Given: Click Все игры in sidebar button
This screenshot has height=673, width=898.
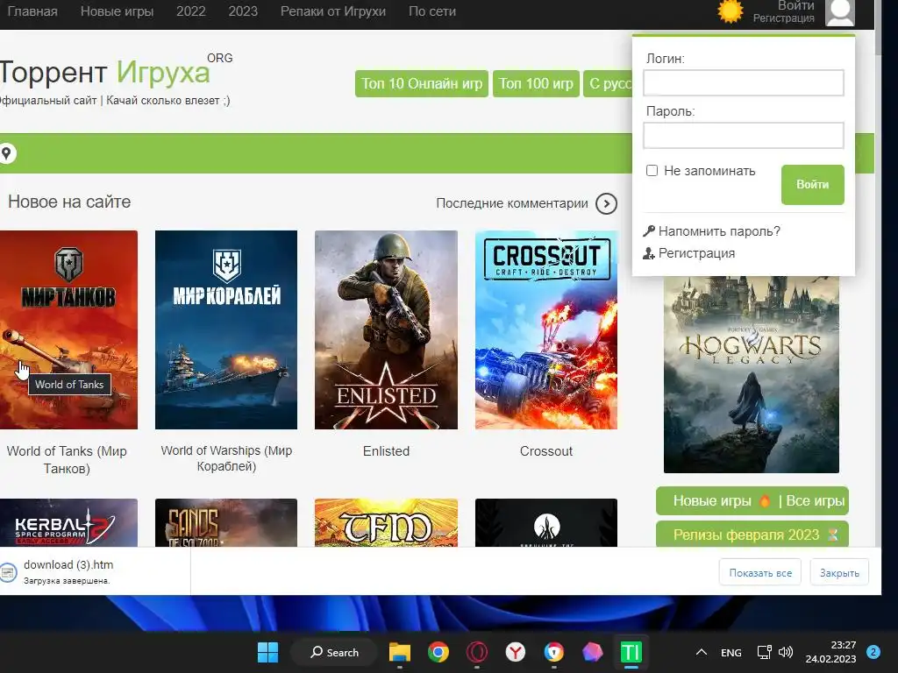Looking at the screenshot, I should [815, 500].
